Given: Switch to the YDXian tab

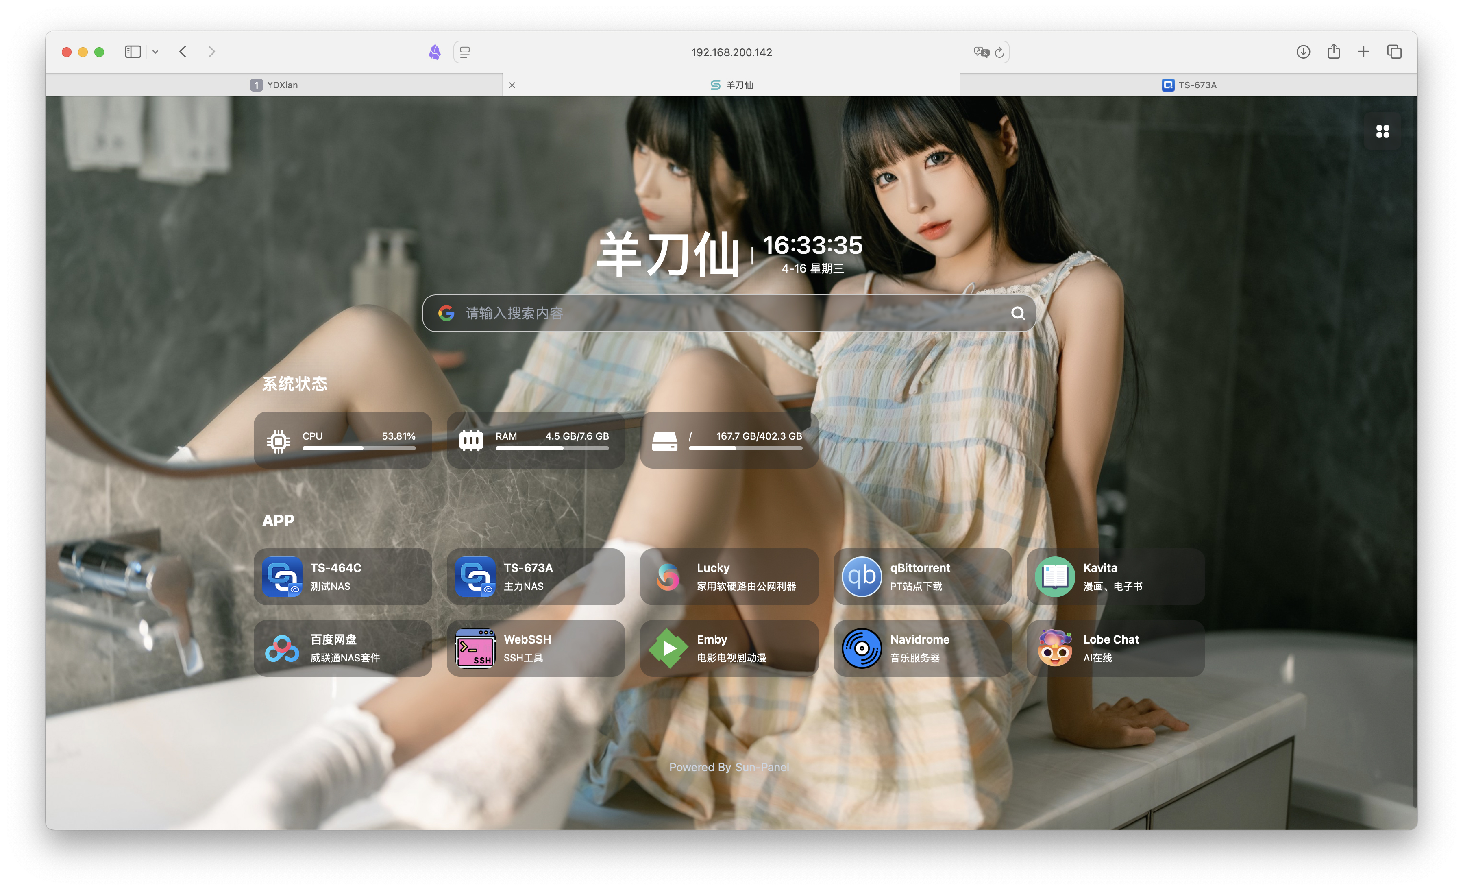Looking at the screenshot, I should tap(274, 85).
